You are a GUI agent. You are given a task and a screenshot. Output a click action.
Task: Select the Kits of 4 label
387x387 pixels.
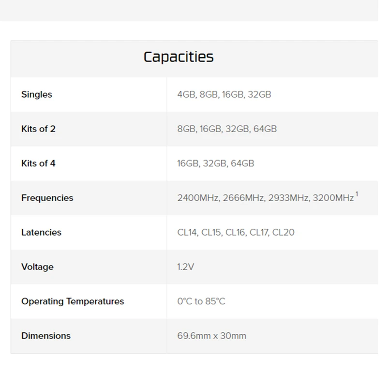38,164
